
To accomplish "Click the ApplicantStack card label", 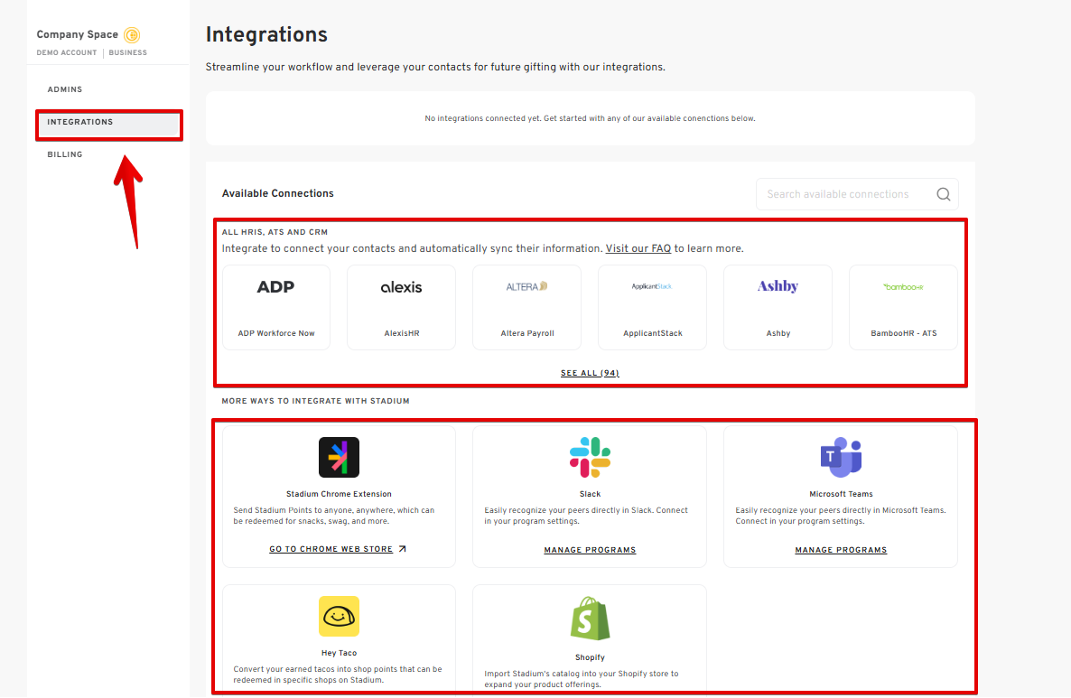I will click(x=652, y=334).
